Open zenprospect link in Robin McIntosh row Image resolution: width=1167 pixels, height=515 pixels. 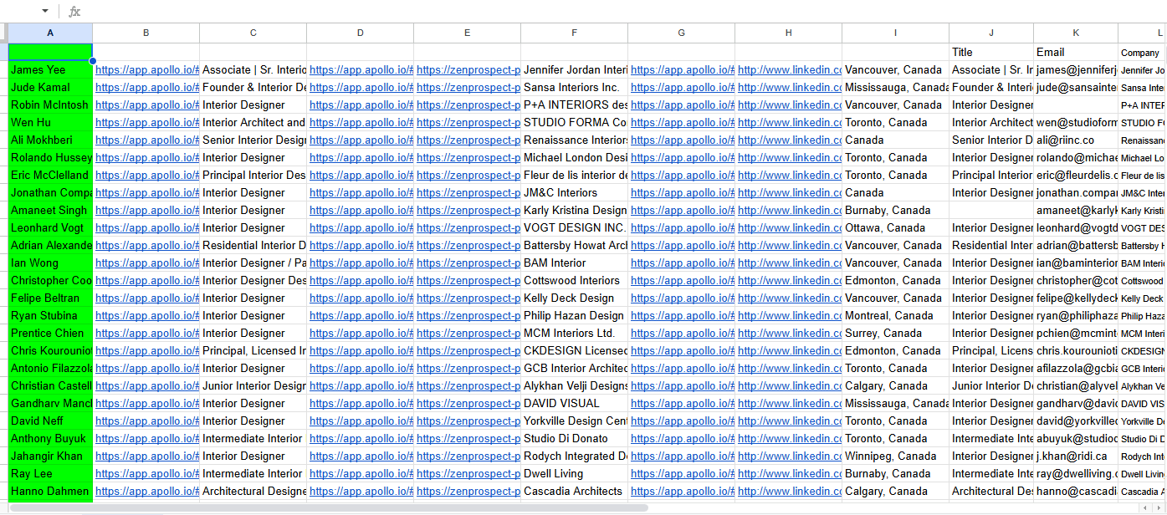(468, 105)
